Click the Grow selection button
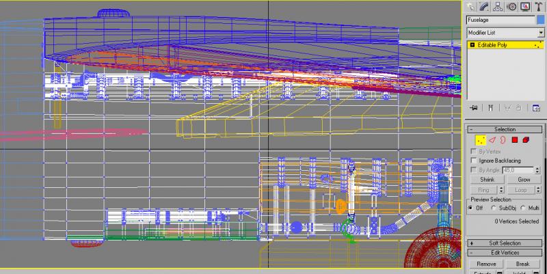The height and width of the screenshot is (274, 547). 524,180
